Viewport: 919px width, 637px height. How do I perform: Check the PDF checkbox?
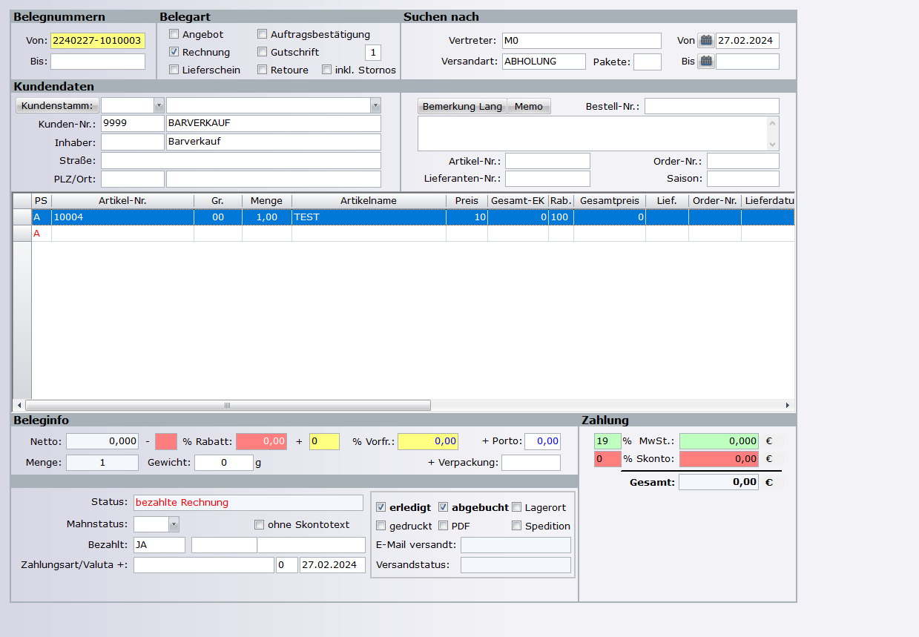(x=444, y=526)
